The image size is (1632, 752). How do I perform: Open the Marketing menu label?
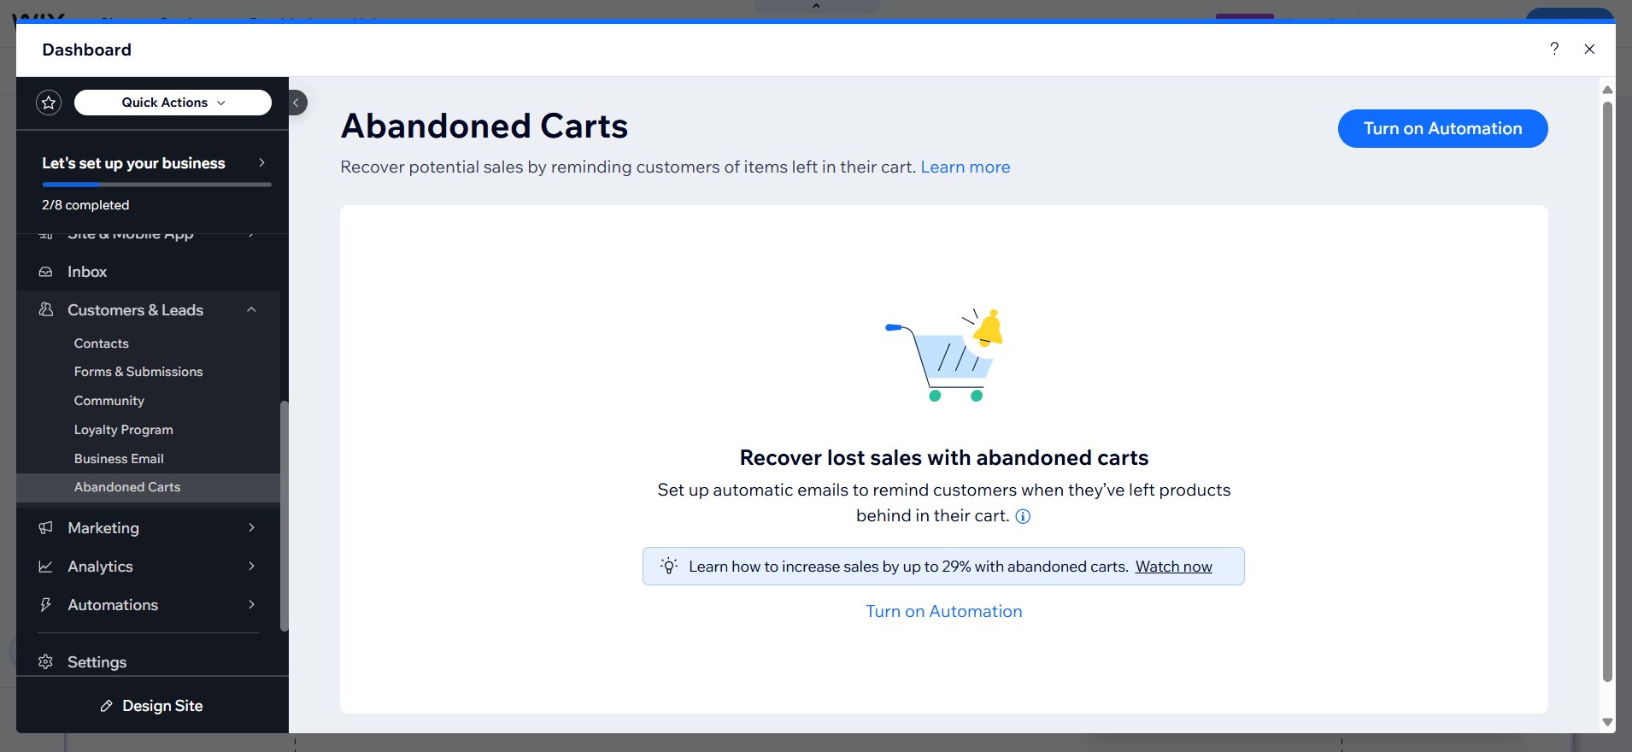(x=103, y=528)
